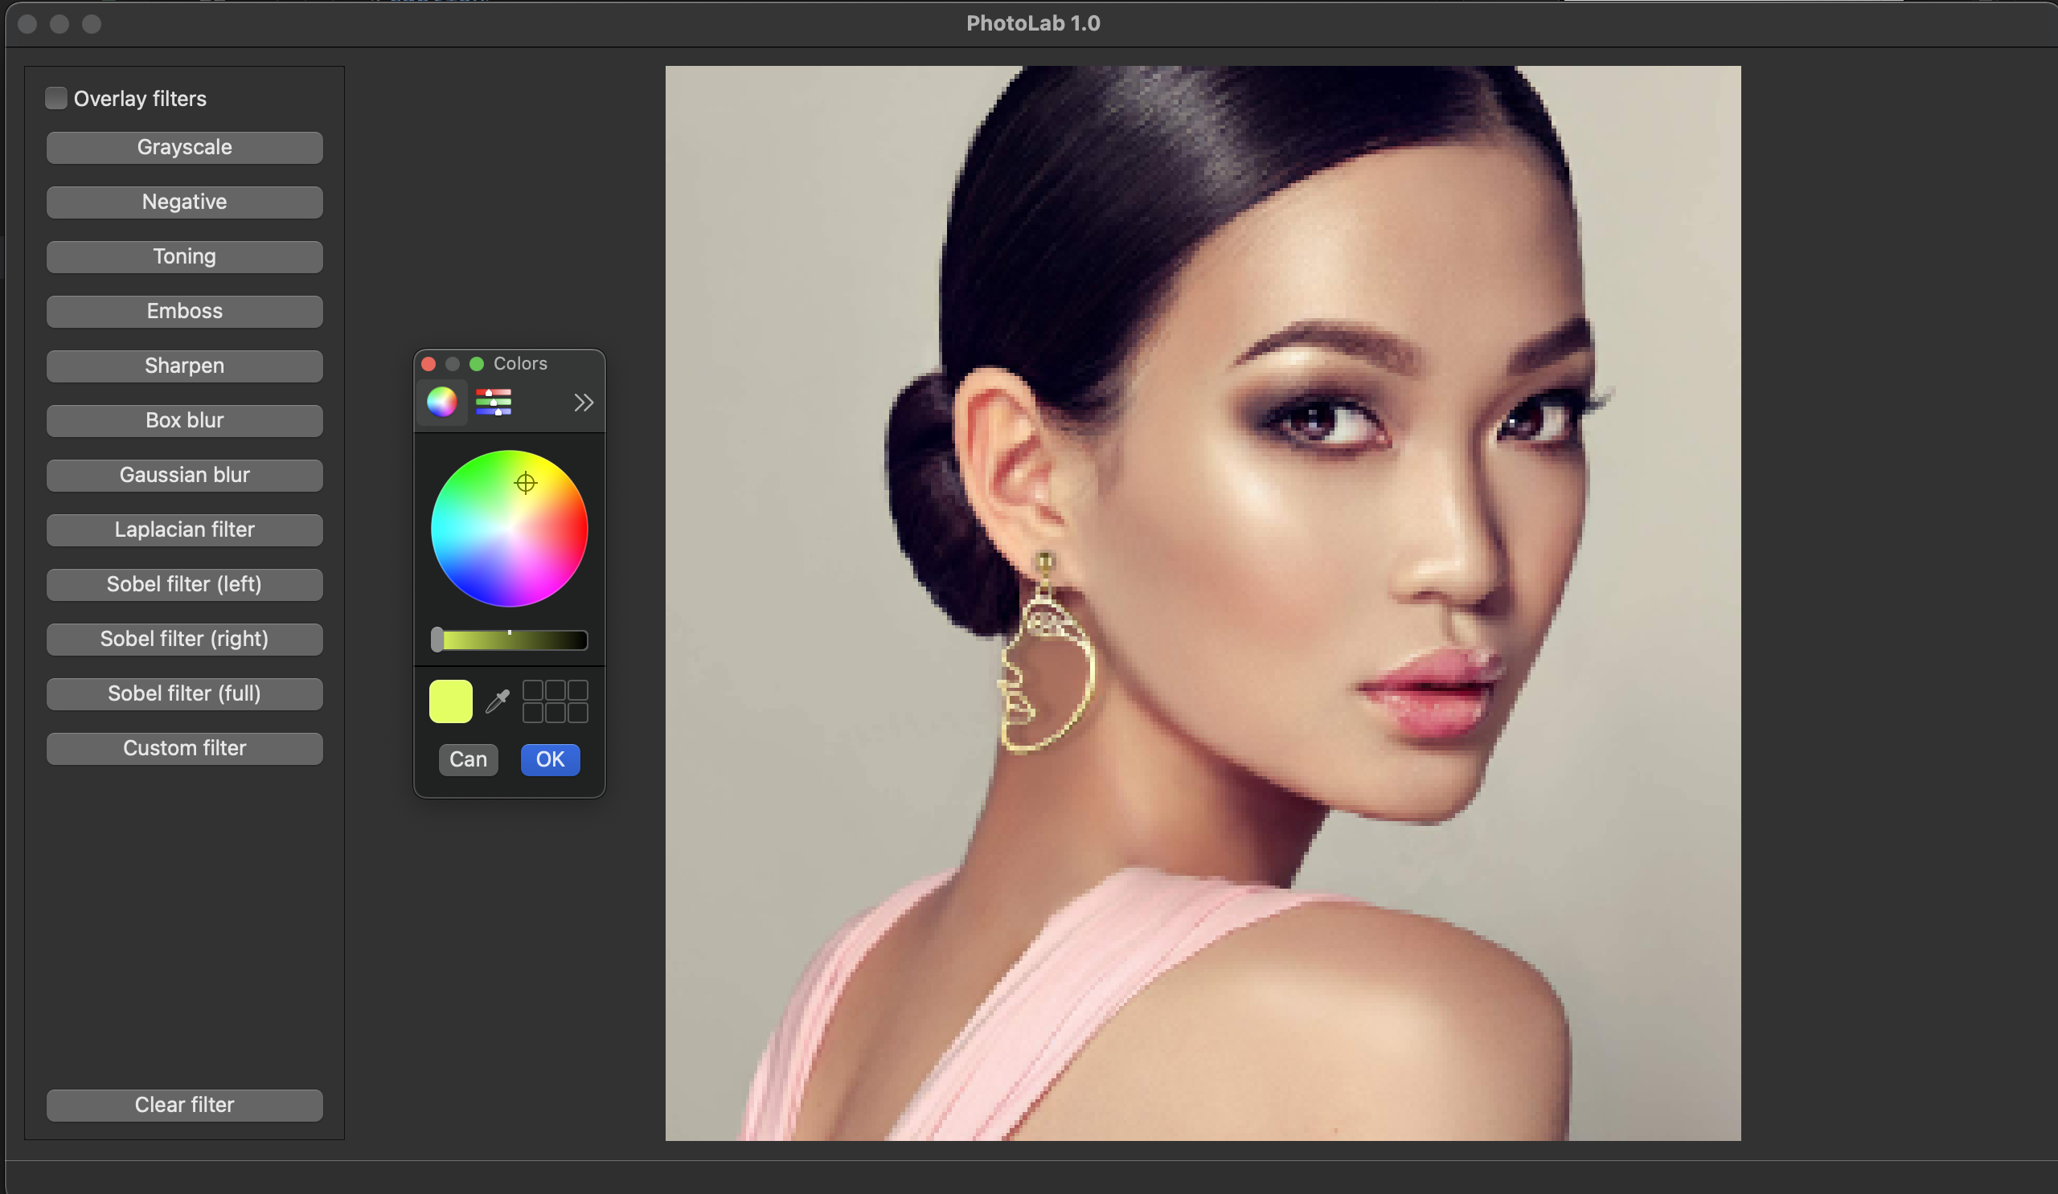Pick color with eyedropper tool

498,701
